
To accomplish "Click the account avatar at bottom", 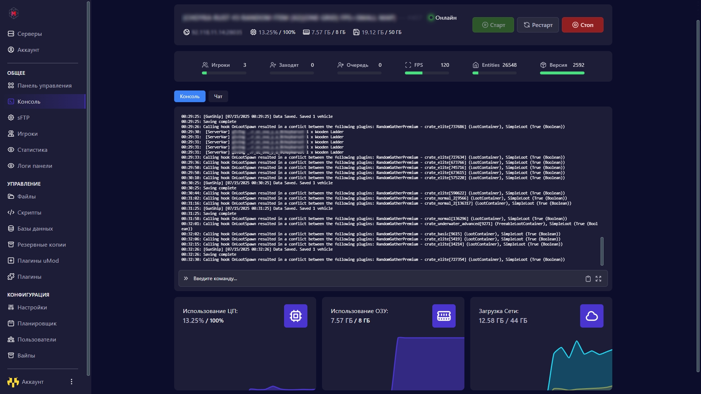I will pos(13,382).
